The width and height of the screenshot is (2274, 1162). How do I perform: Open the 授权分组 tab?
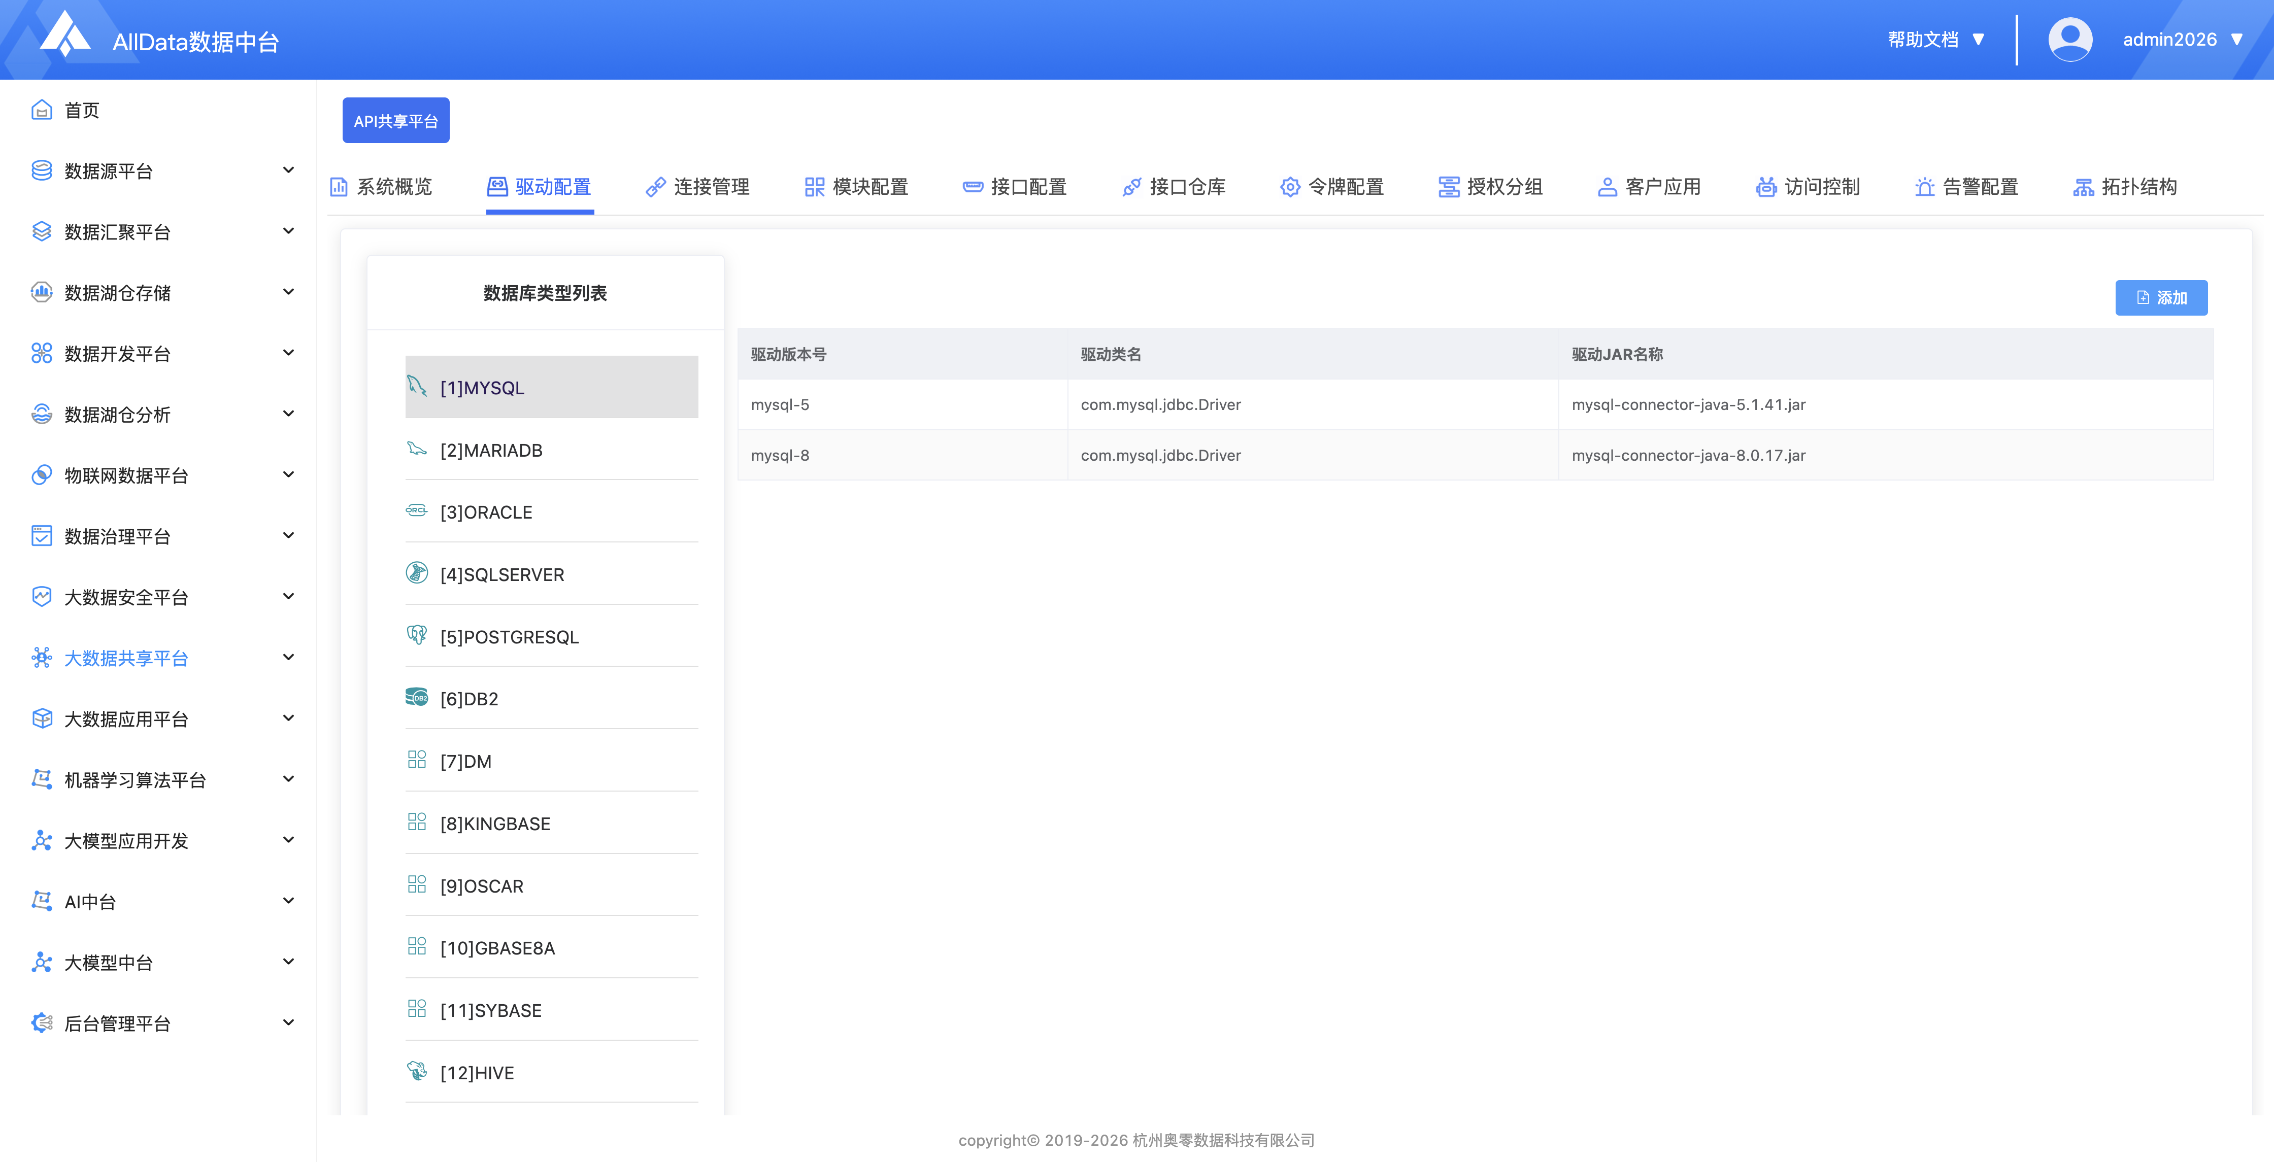[x=1490, y=186]
